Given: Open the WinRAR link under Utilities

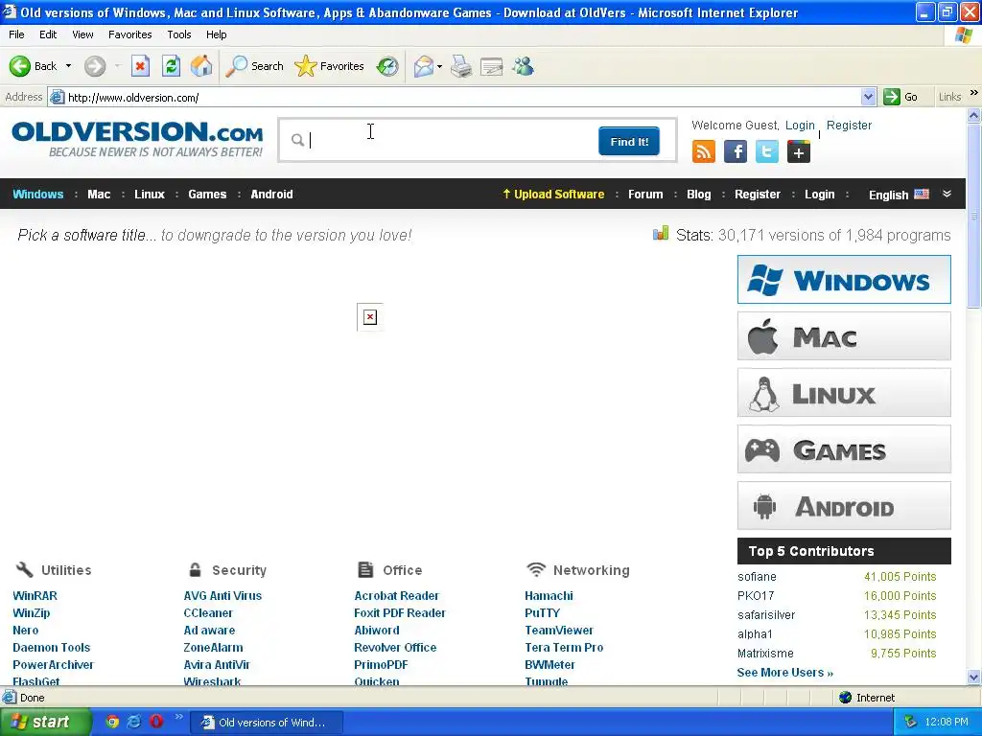Looking at the screenshot, I should (x=35, y=595).
